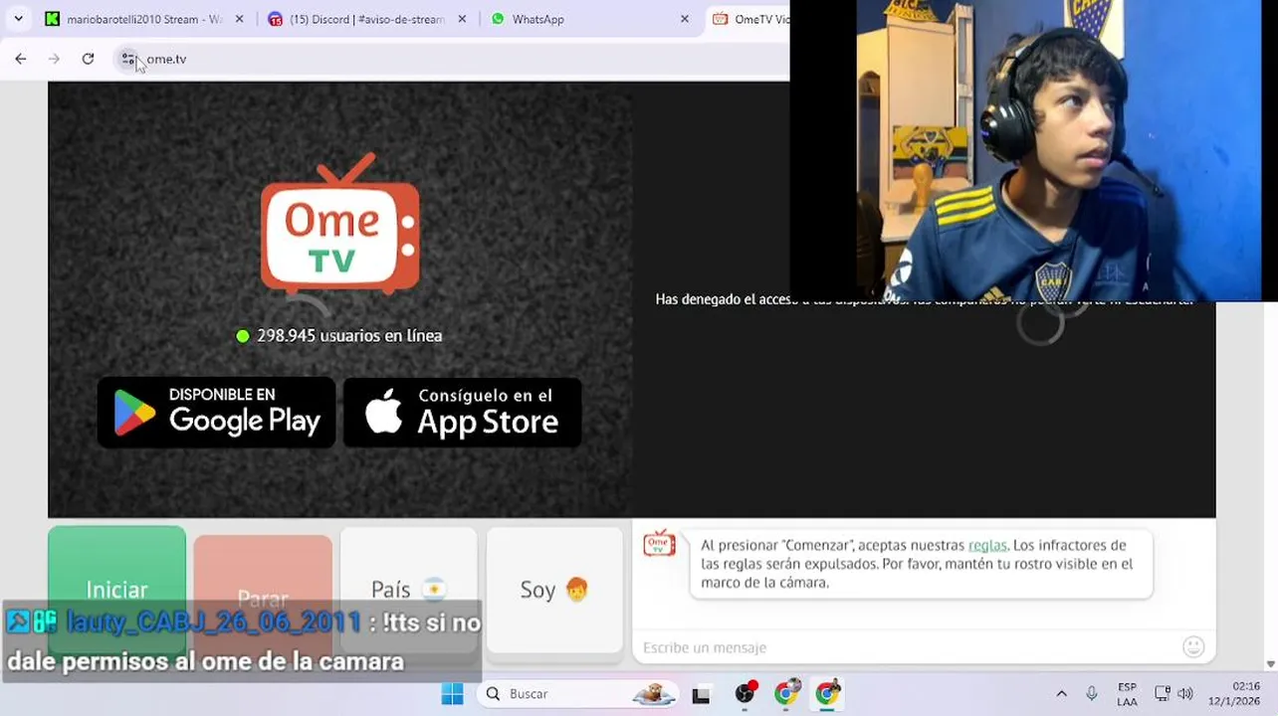Select the OmeTV tab
Viewport: 1278px width, 716px height.
749,19
